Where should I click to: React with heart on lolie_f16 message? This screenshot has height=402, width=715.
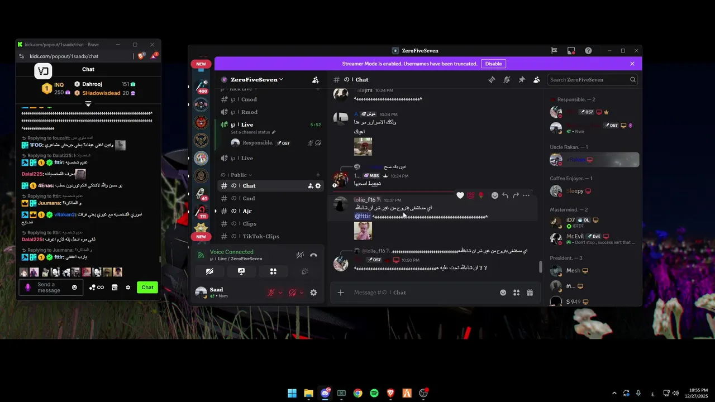coord(460,195)
